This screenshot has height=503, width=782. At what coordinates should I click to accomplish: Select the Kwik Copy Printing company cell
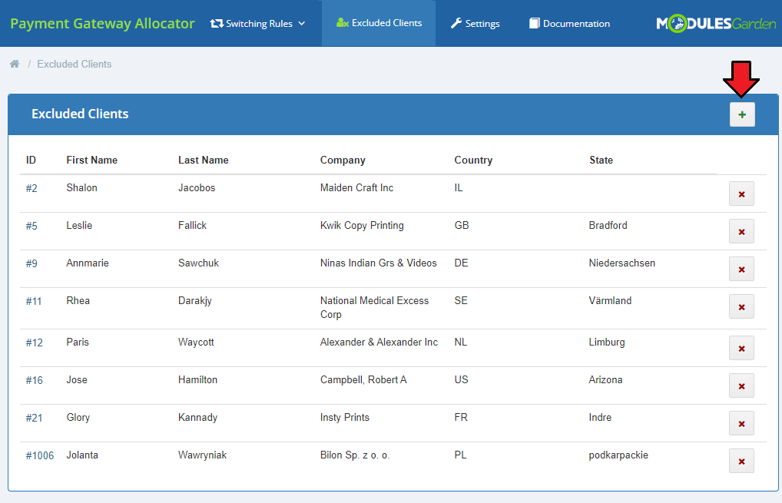pyautogui.click(x=362, y=225)
